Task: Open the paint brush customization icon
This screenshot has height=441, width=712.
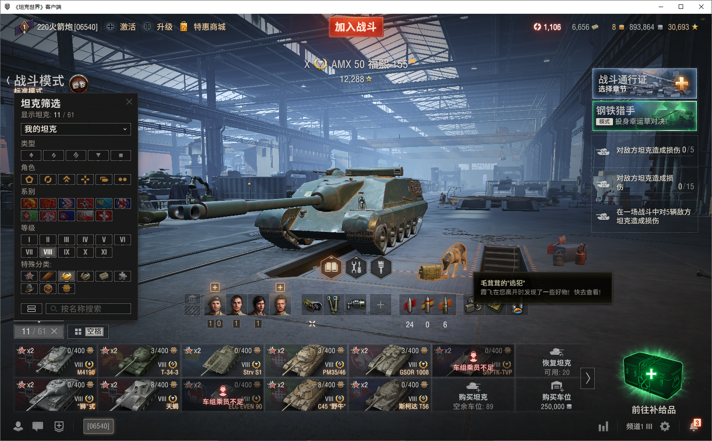Action: pos(381,267)
